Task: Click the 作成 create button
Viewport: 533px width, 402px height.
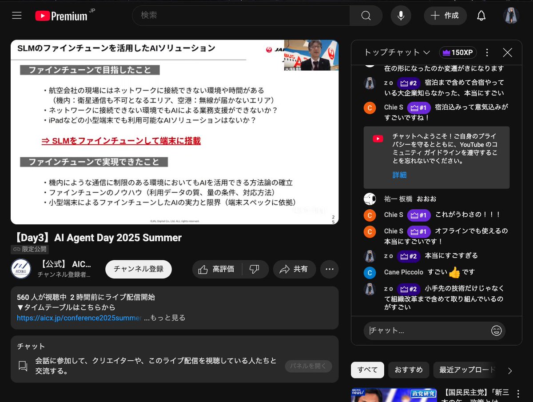Action: [445, 16]
